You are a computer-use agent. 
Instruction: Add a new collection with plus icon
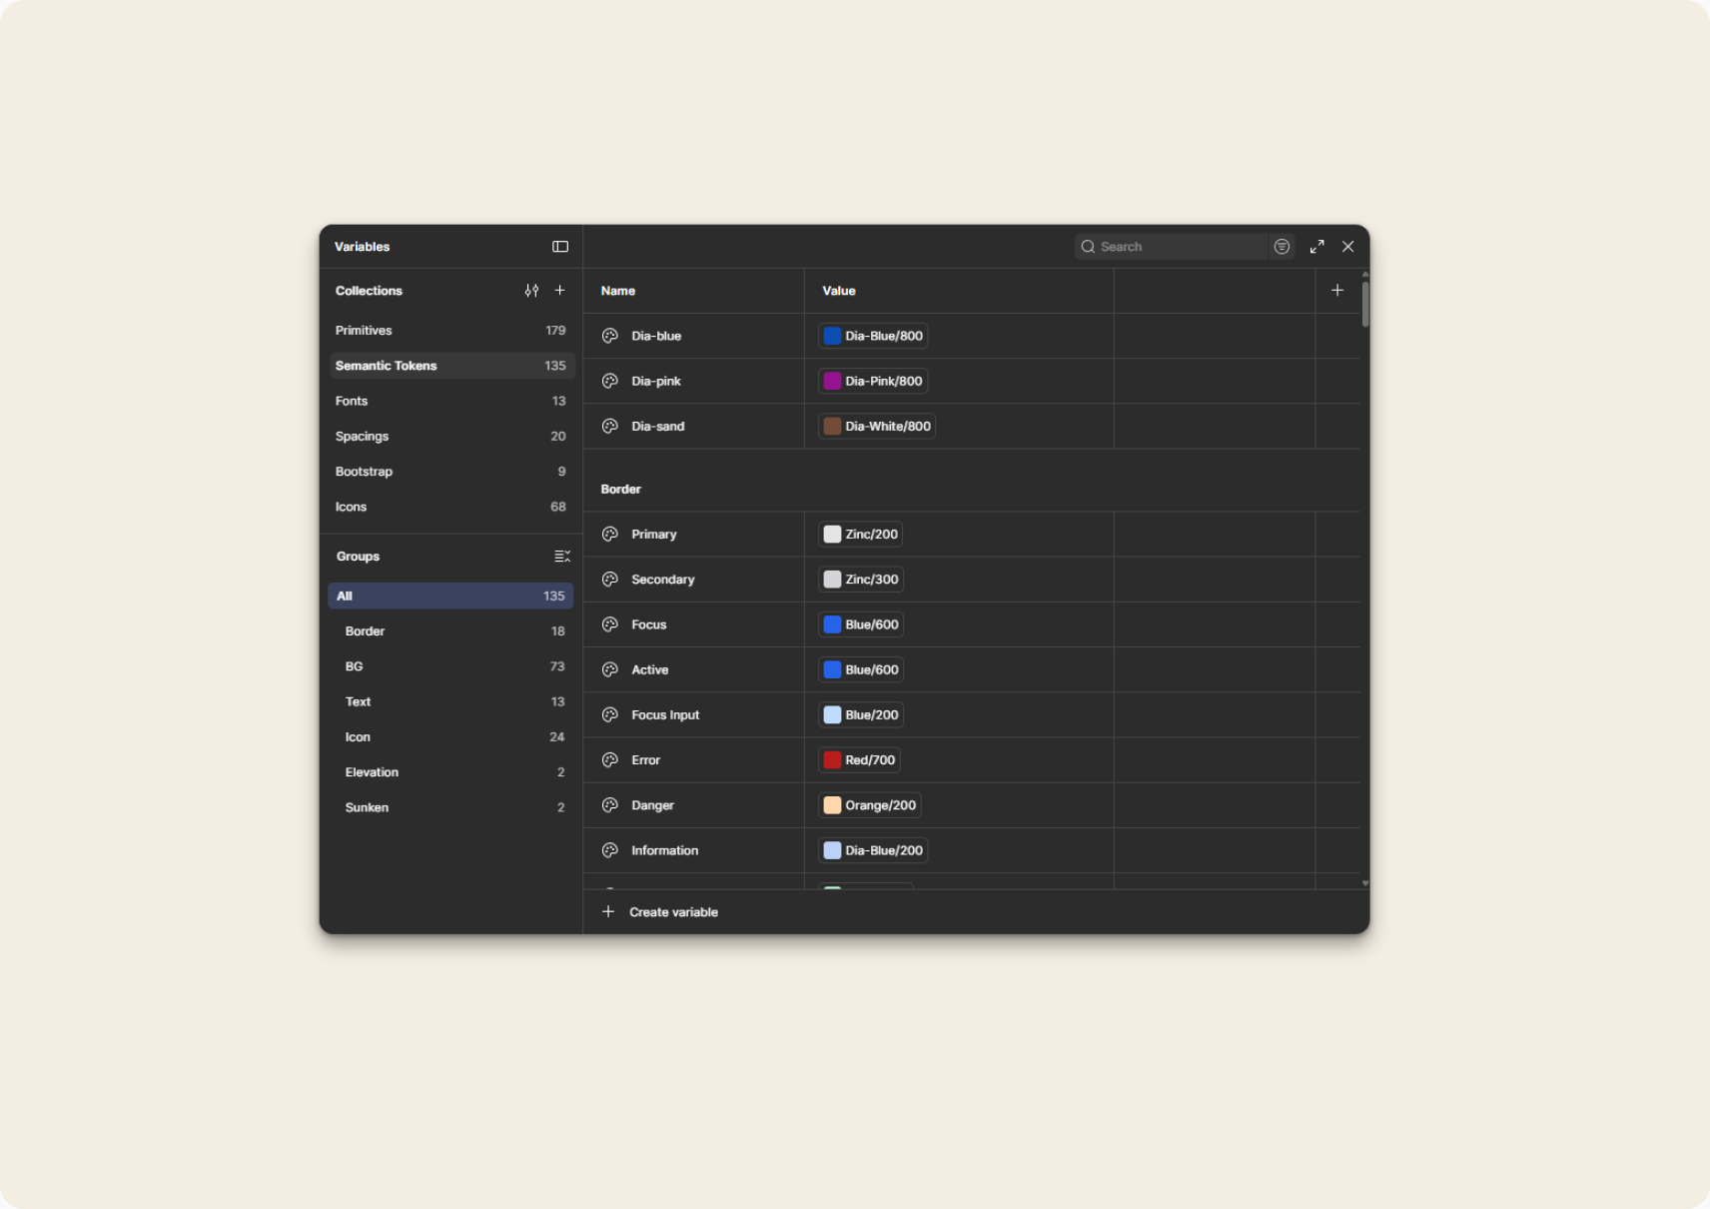[x=560, y=291]
